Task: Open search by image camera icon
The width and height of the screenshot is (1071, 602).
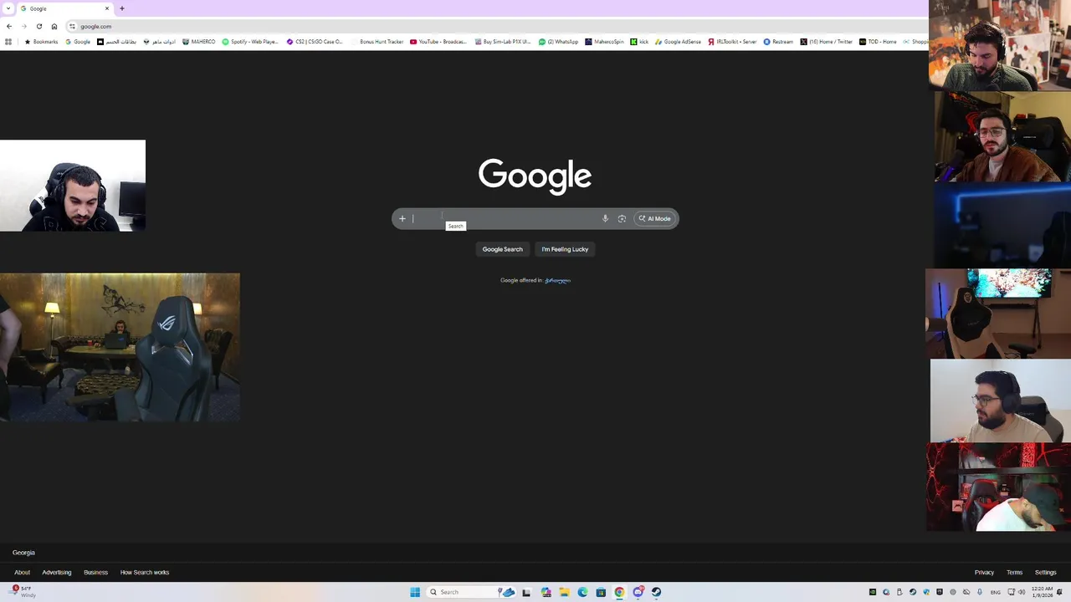Action: point(622,218)
